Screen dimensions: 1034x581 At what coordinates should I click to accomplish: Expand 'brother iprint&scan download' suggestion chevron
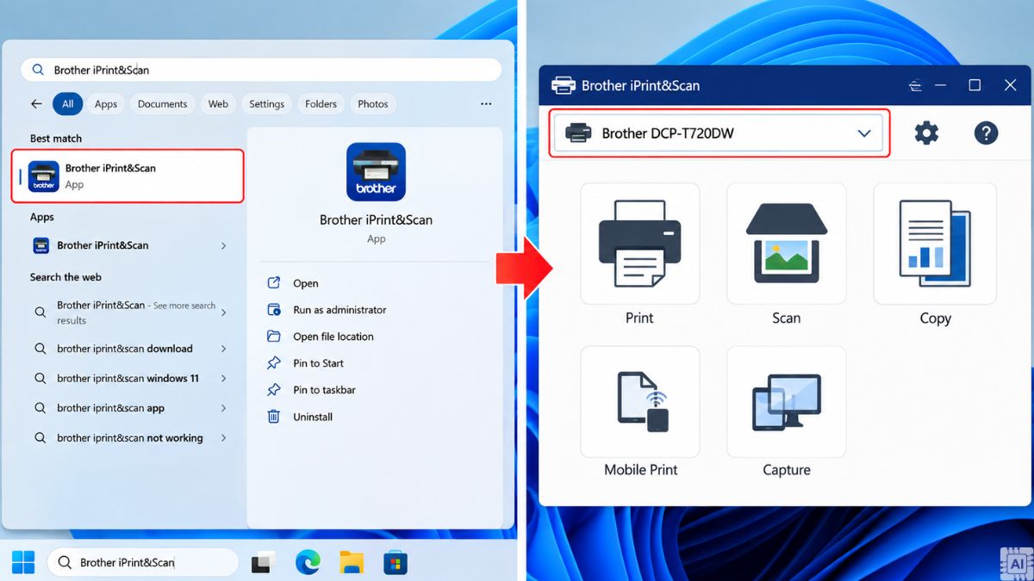pyautogui.click(x=223, y=349)
